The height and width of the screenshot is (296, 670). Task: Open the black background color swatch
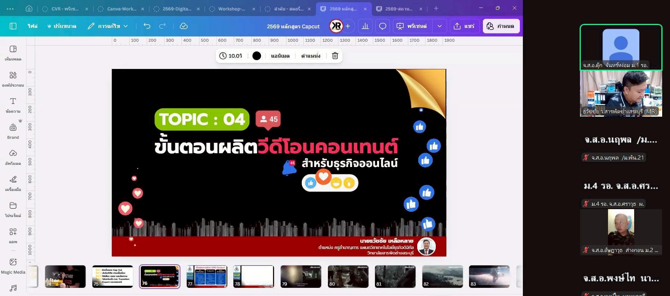click(257, 56)
